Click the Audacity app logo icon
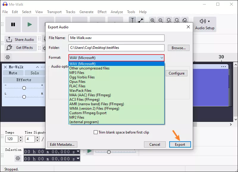The height and width of the screenshot is (172, 238). [5, 4]
